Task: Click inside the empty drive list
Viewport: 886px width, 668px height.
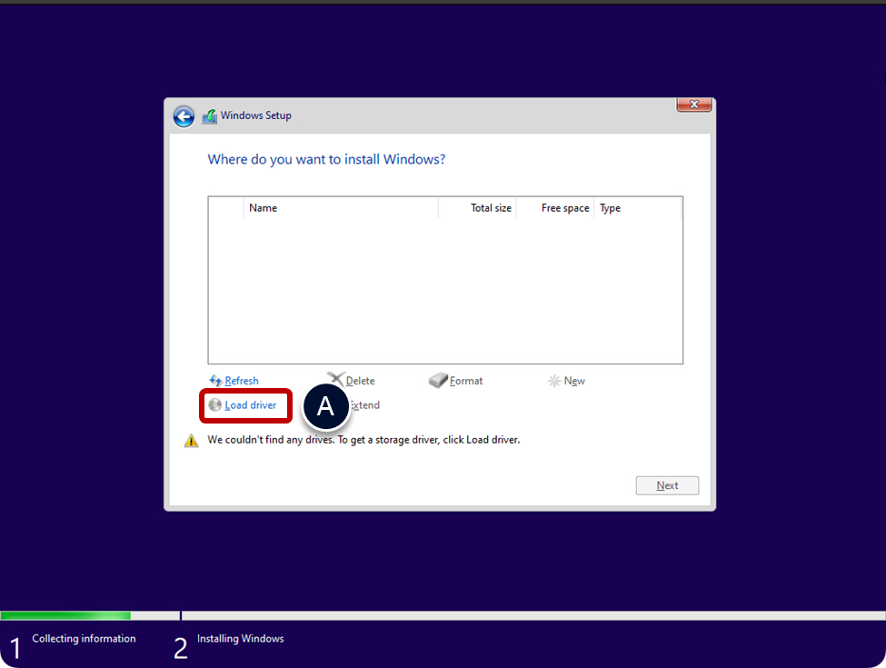Action: click(445, 291)
